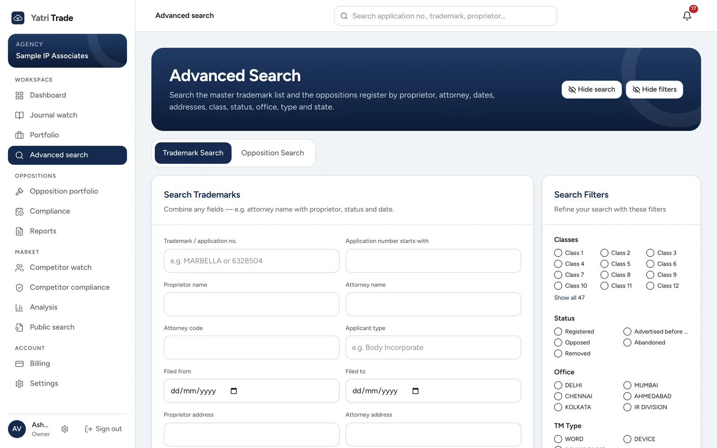
Task: Click the Hide search button
Action: coord(592,90)
